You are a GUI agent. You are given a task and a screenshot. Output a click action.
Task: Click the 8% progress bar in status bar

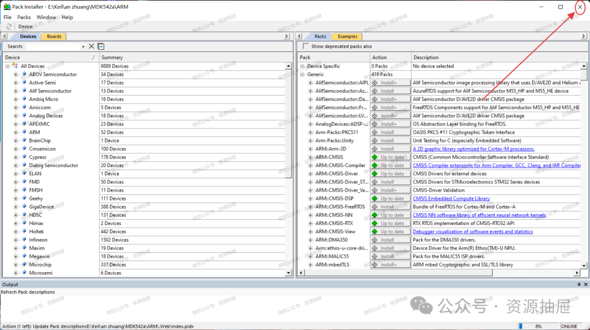coord(538,326)
